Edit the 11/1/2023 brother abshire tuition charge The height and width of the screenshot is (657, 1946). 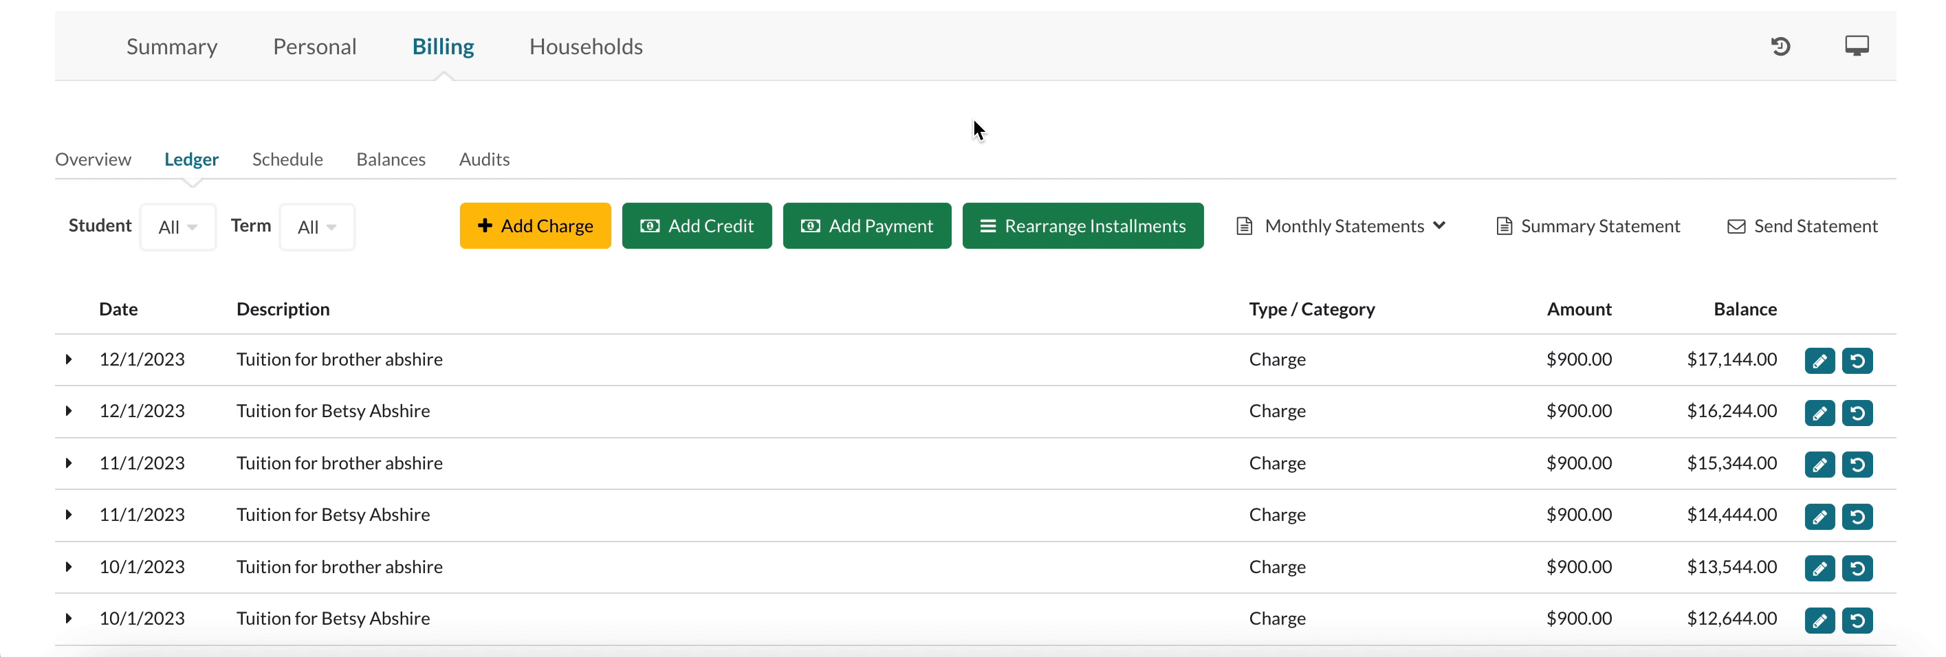[1819, 465]
